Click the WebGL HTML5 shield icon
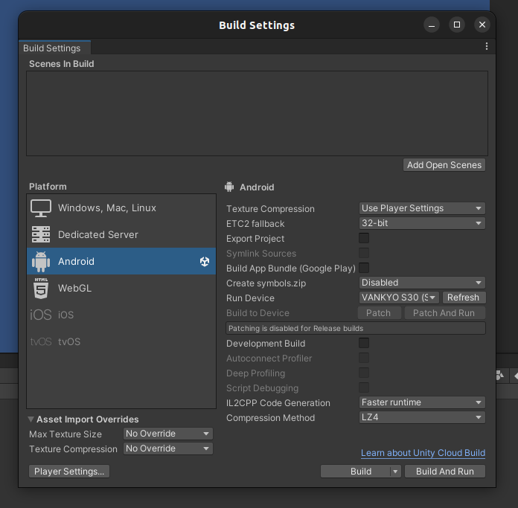 coord(41,288)
